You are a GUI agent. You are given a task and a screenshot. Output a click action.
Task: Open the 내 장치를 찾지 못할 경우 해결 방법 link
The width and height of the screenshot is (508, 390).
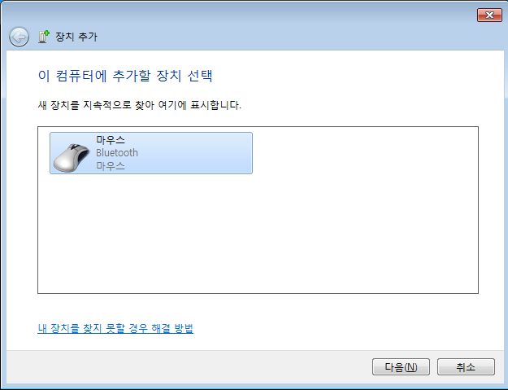pyautogui.click(x=115, y=328)
